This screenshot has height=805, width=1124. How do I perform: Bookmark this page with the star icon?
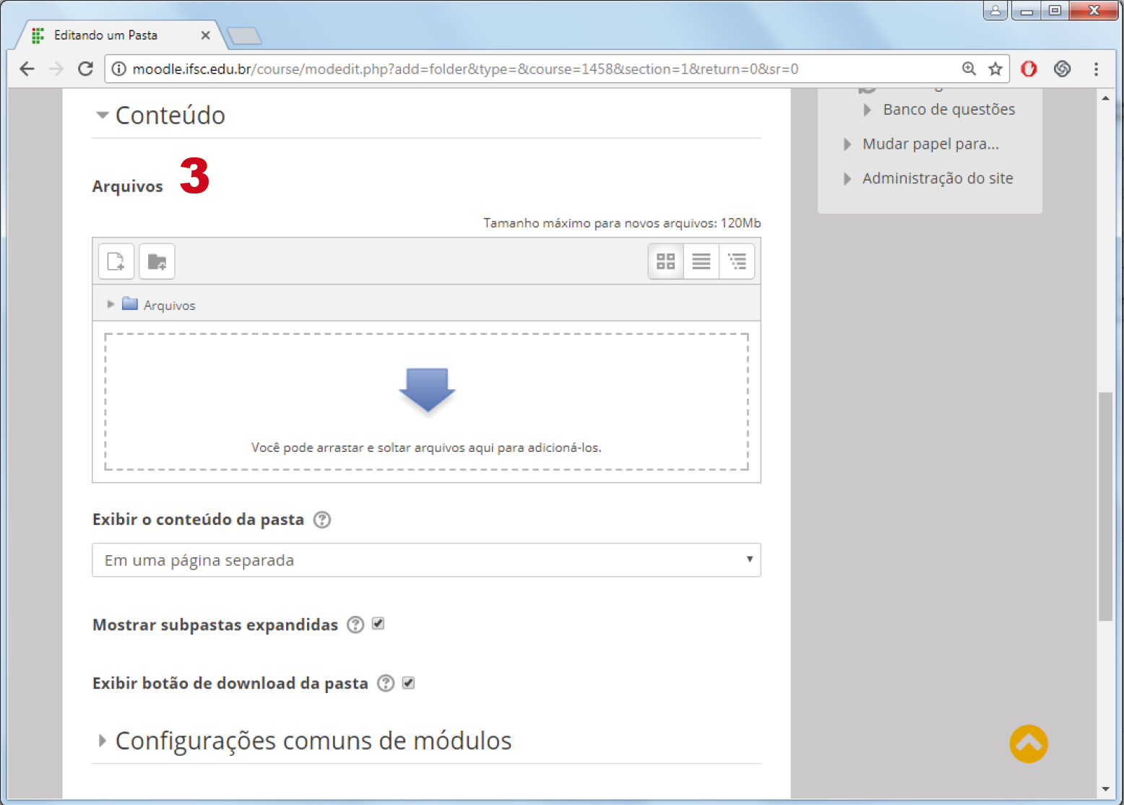tap(995, 69)
